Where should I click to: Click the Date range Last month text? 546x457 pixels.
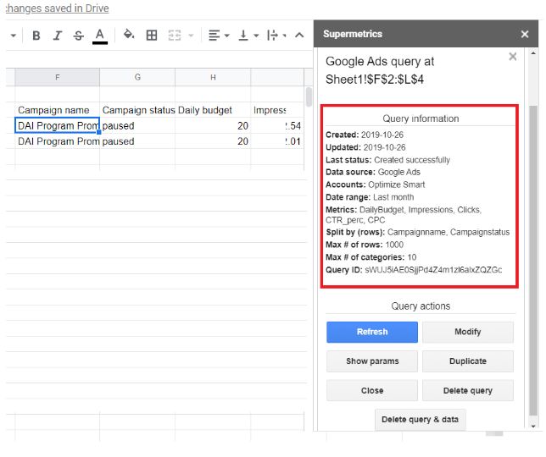370,197
